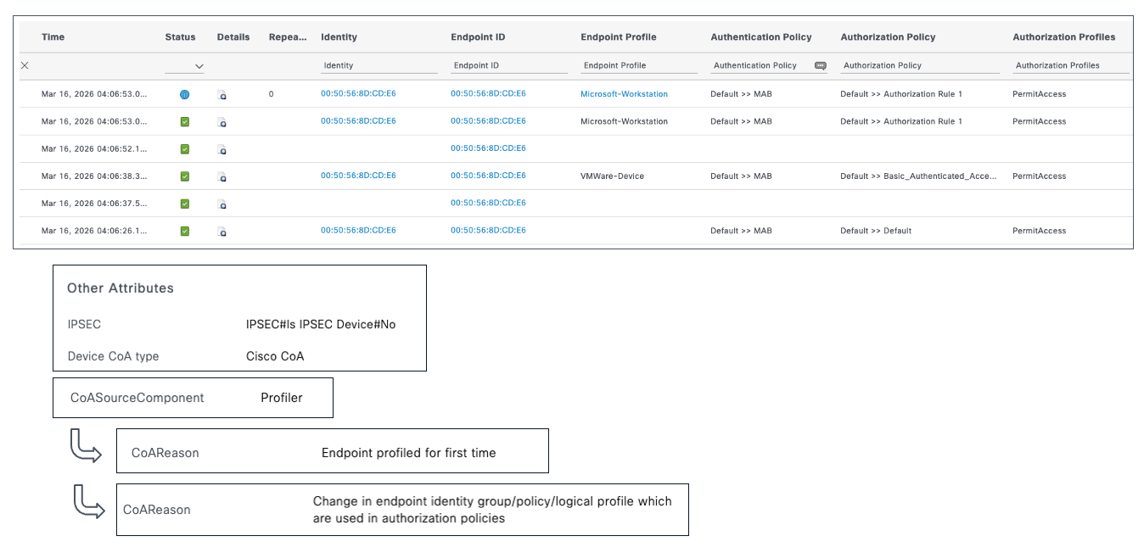Viewport: 1144px width, 553px height.
Task: Click the Repeat count '0' cell
Action: [271, 94]
